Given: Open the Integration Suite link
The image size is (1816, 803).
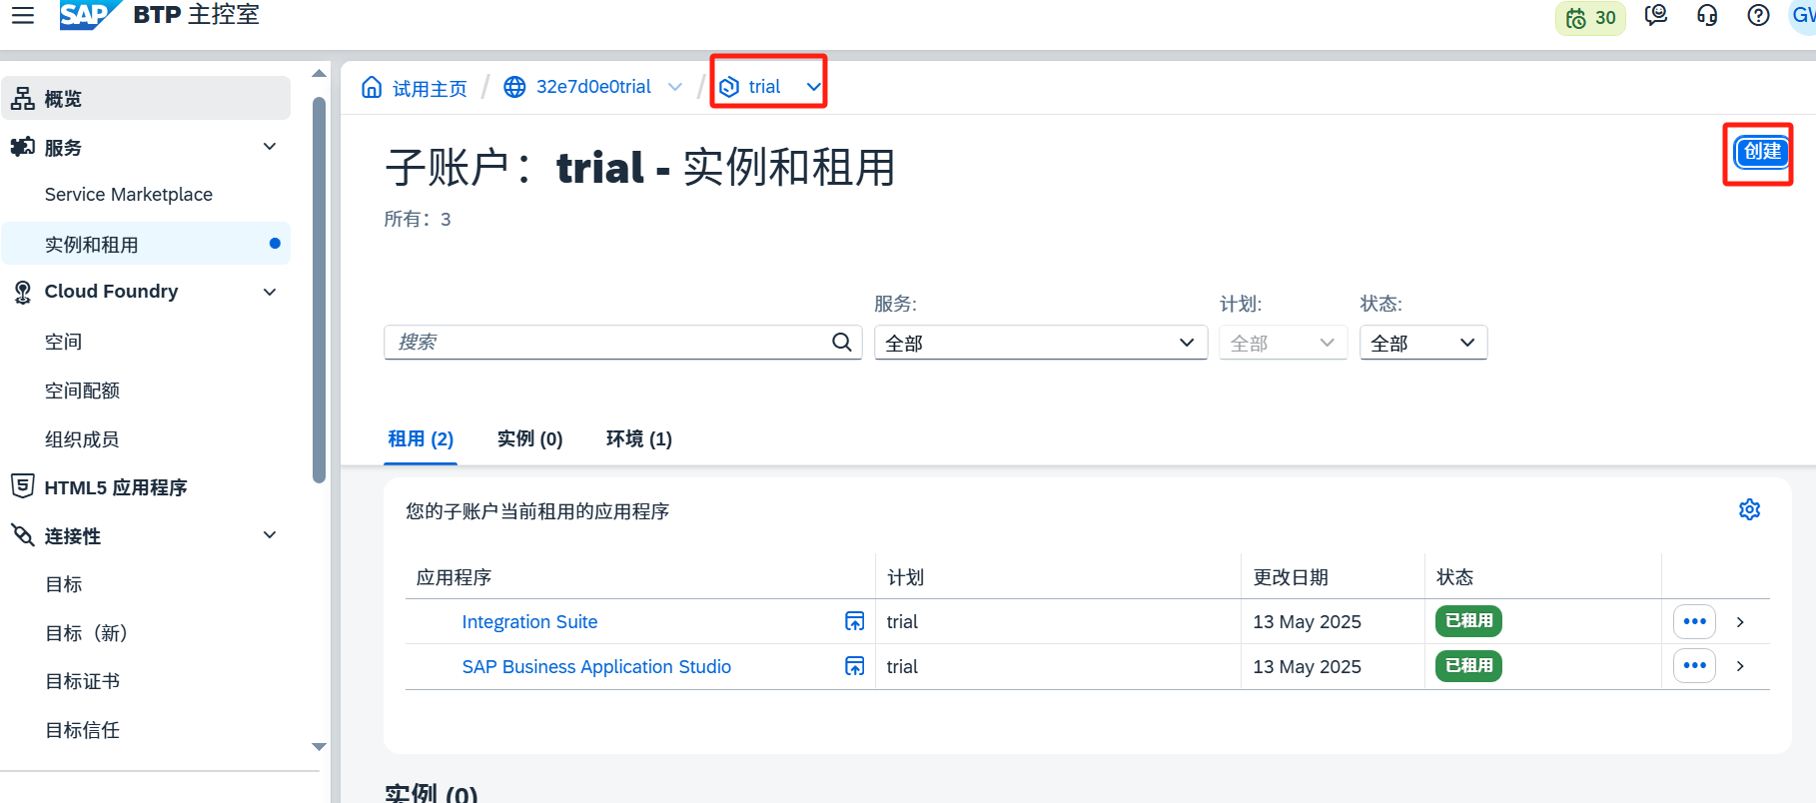Looking at the screenshot, I should 529,622.
